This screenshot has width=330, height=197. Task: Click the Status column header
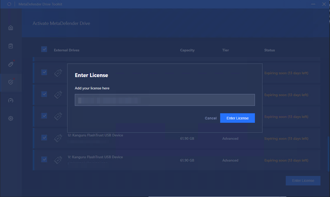(270, 50)
